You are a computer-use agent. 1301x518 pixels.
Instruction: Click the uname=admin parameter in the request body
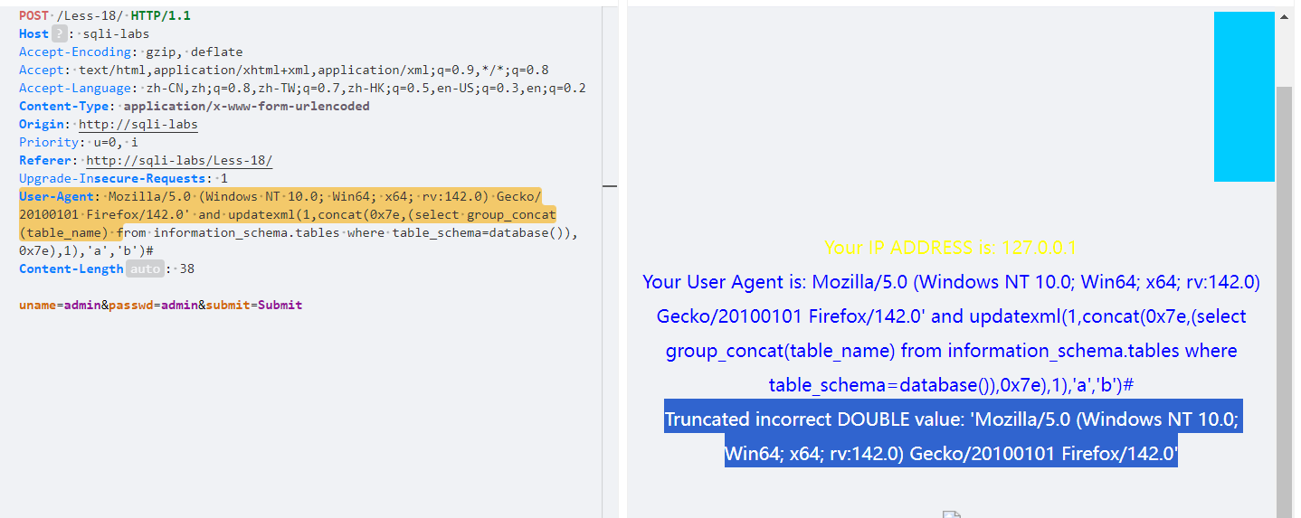(x=60, y=305)
